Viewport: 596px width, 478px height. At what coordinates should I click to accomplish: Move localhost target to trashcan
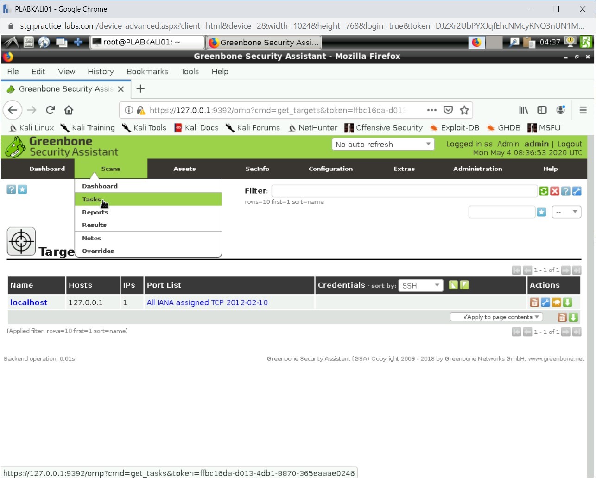coord(534,302)
